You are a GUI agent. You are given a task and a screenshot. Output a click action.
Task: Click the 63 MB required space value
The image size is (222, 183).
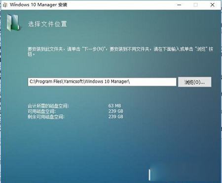point(114,106)
